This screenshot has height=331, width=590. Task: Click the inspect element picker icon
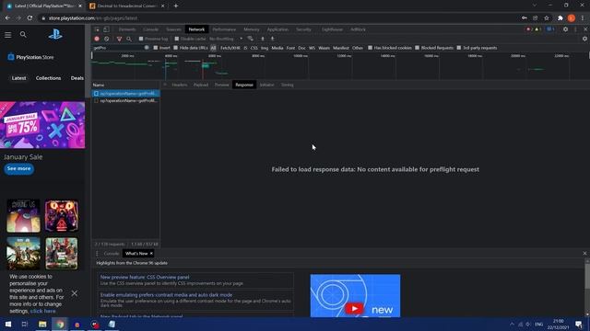click(97, 29)
